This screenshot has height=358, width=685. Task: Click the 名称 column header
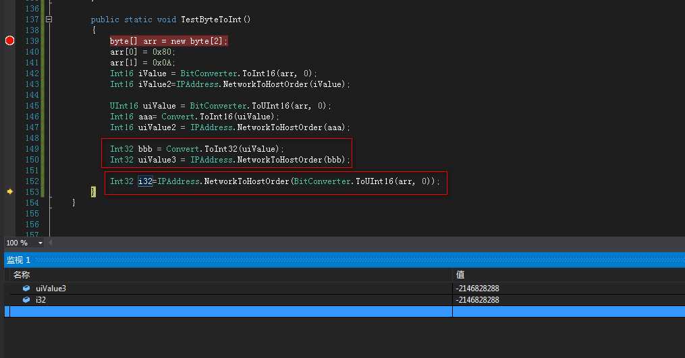click(x=22, y=274)
